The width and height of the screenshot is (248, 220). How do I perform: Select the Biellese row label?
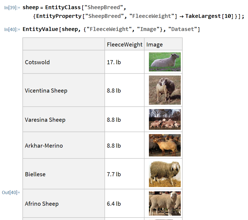[35, 174]
